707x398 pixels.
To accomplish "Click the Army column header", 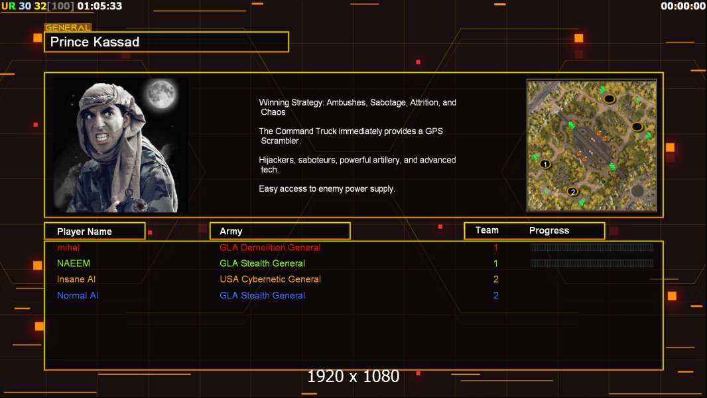I will (280, 232).
